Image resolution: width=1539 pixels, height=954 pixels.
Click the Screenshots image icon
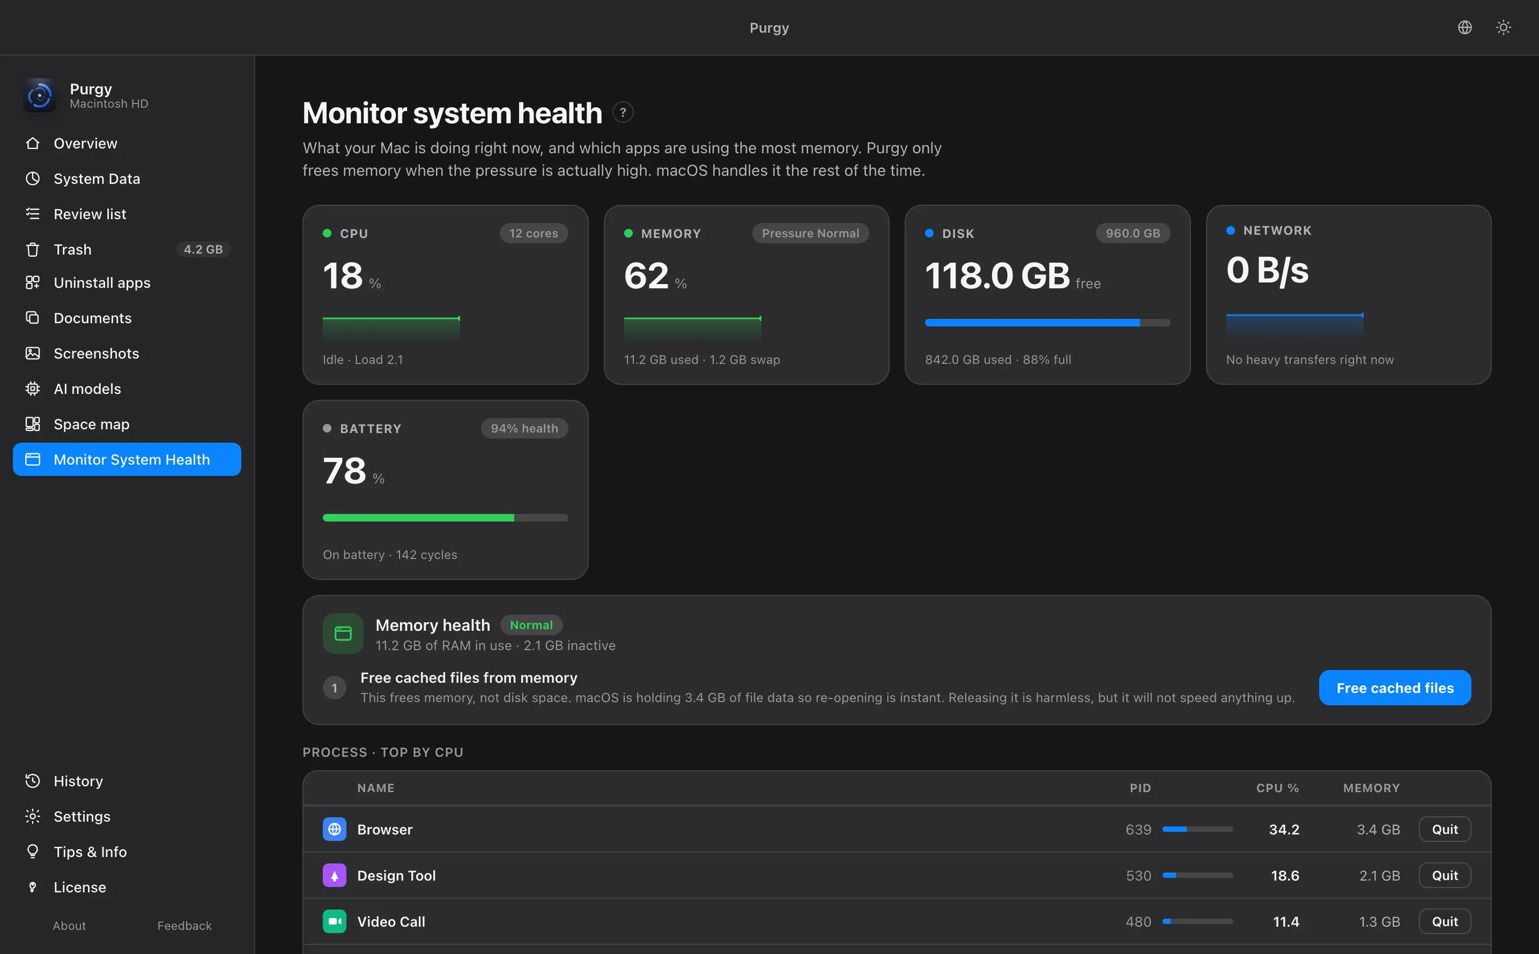coord(33,353)
